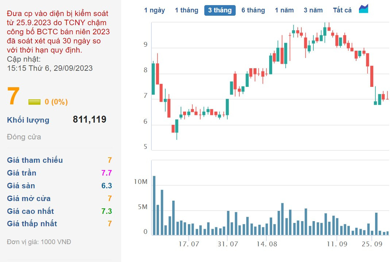
Task: Click the Giá sàn value 6.3
Action: click(107, 186)
